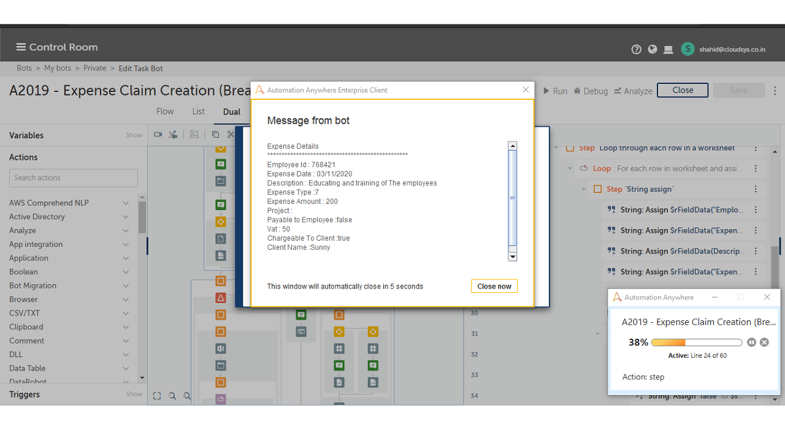785x441 pixels.
Task: Click the Analyze button
Action: 633,91
